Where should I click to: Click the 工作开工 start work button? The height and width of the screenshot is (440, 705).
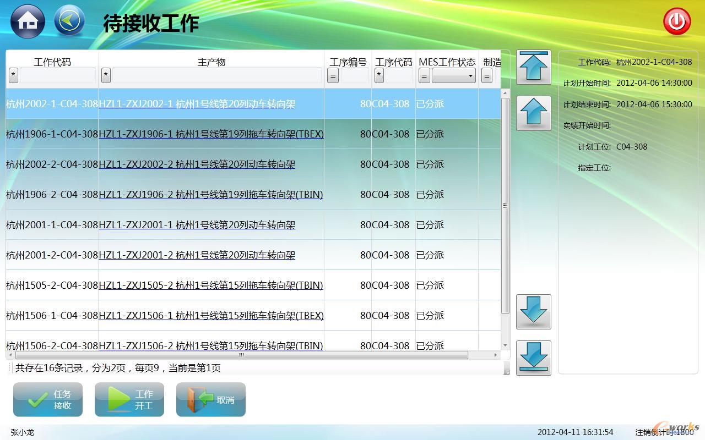[x=129, y=400]
